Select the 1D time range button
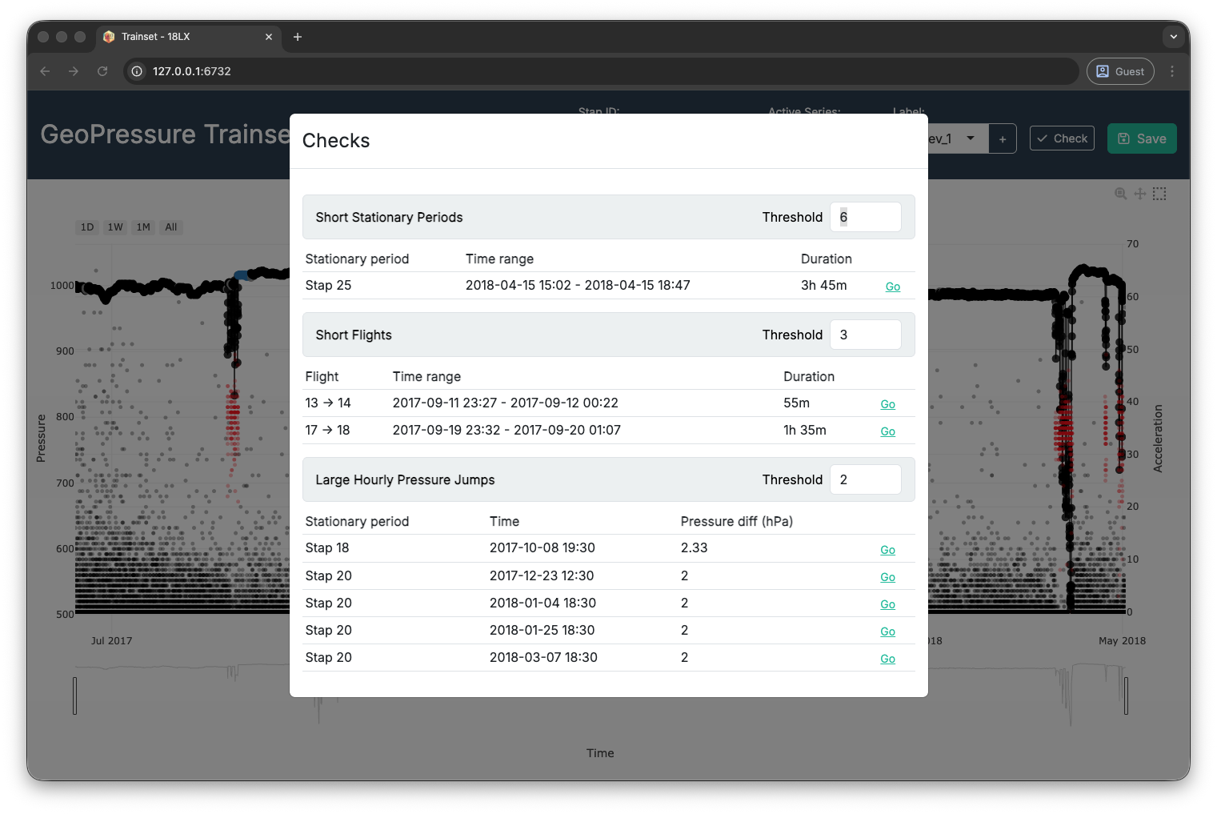Viewport: 1217px width, 814px height. point(87,227)
